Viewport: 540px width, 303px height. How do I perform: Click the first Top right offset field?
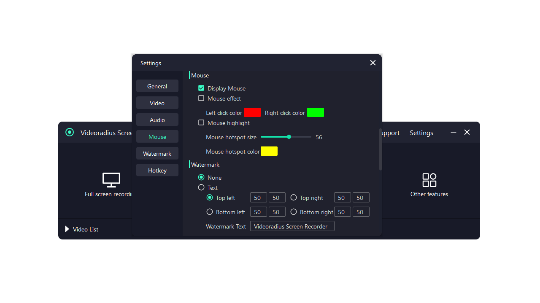(x=343, y=198)
